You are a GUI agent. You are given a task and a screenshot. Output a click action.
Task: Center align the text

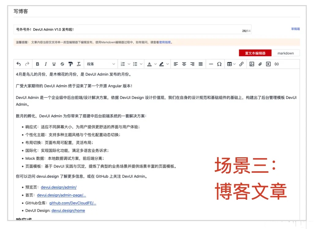(184, 64)
